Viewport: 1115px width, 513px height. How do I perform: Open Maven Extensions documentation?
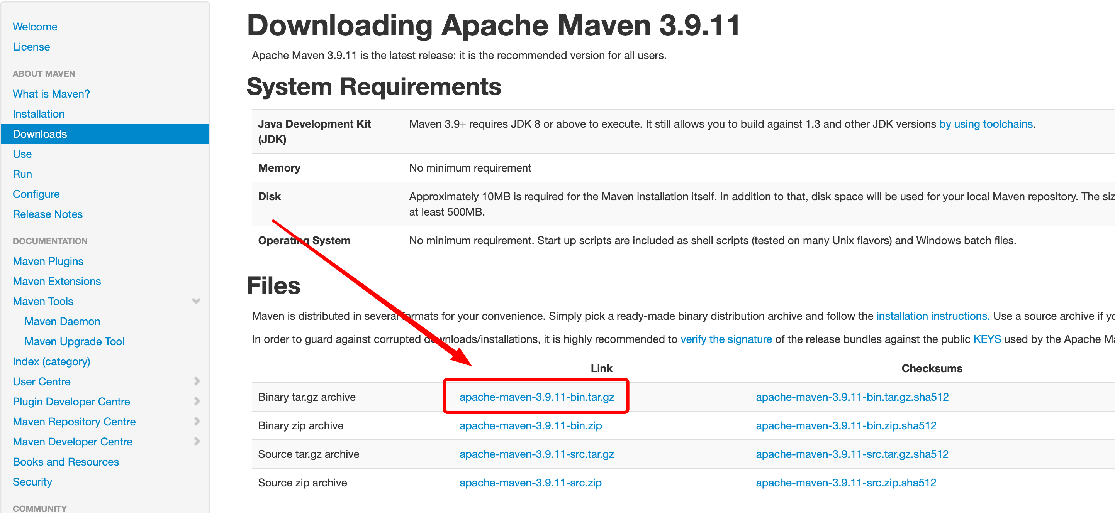click(57, 281)
